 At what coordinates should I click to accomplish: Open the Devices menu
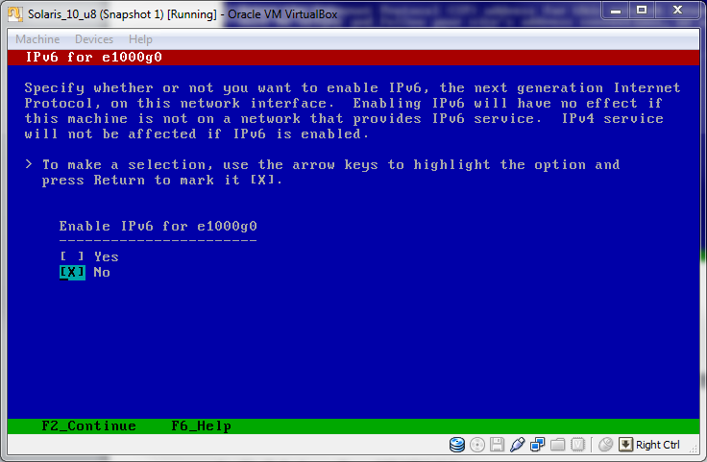pyautogui.click(x=94, y=39)
